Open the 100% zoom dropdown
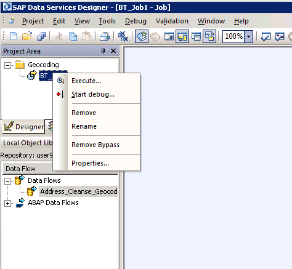Image resolution: width=292 pixels, height=269 pixels. tap(248, 36)
